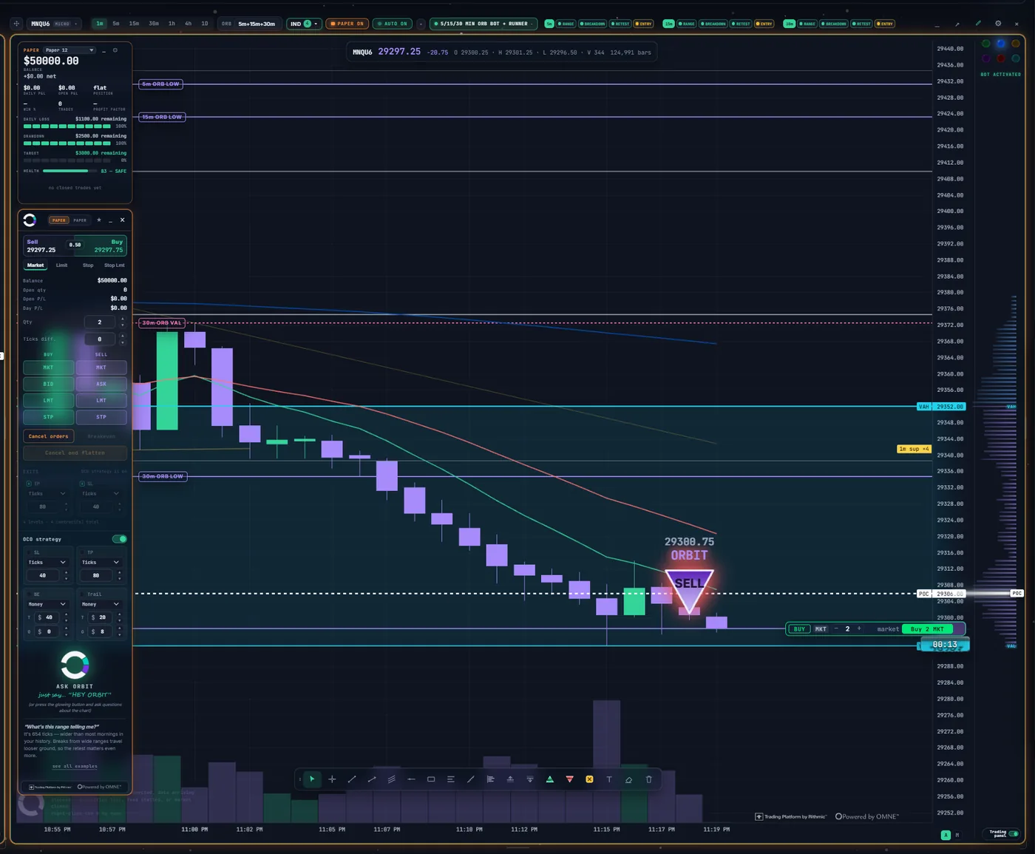Click the pencil edit icon in top bar
The width and height of the screenshot is (1035, 854).
[978, 24]
